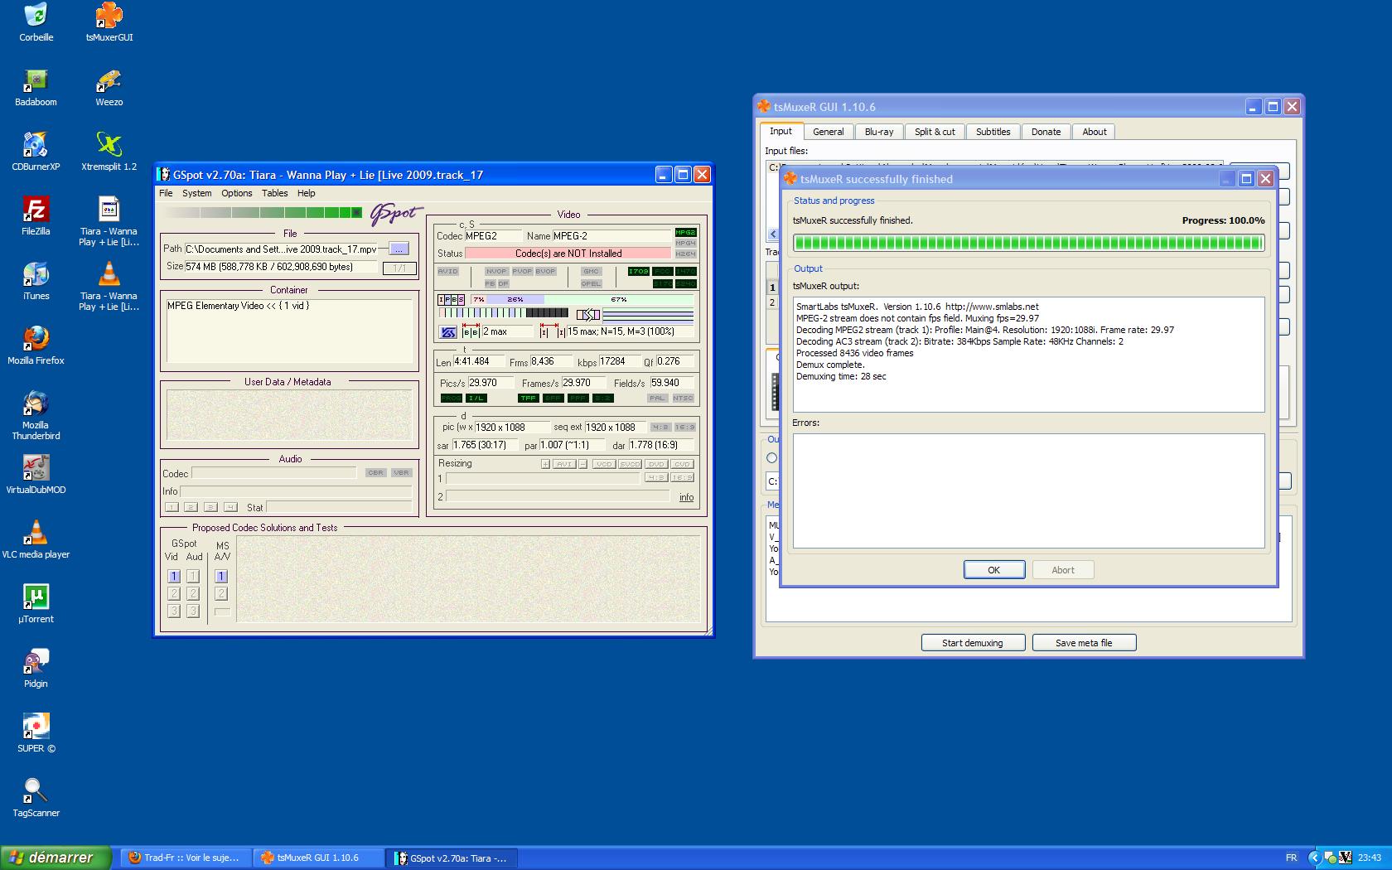Select the Mozilla Firefox desktop icon
The width and height of the screenshot is (1392, 870).
[x=36, y=346]
